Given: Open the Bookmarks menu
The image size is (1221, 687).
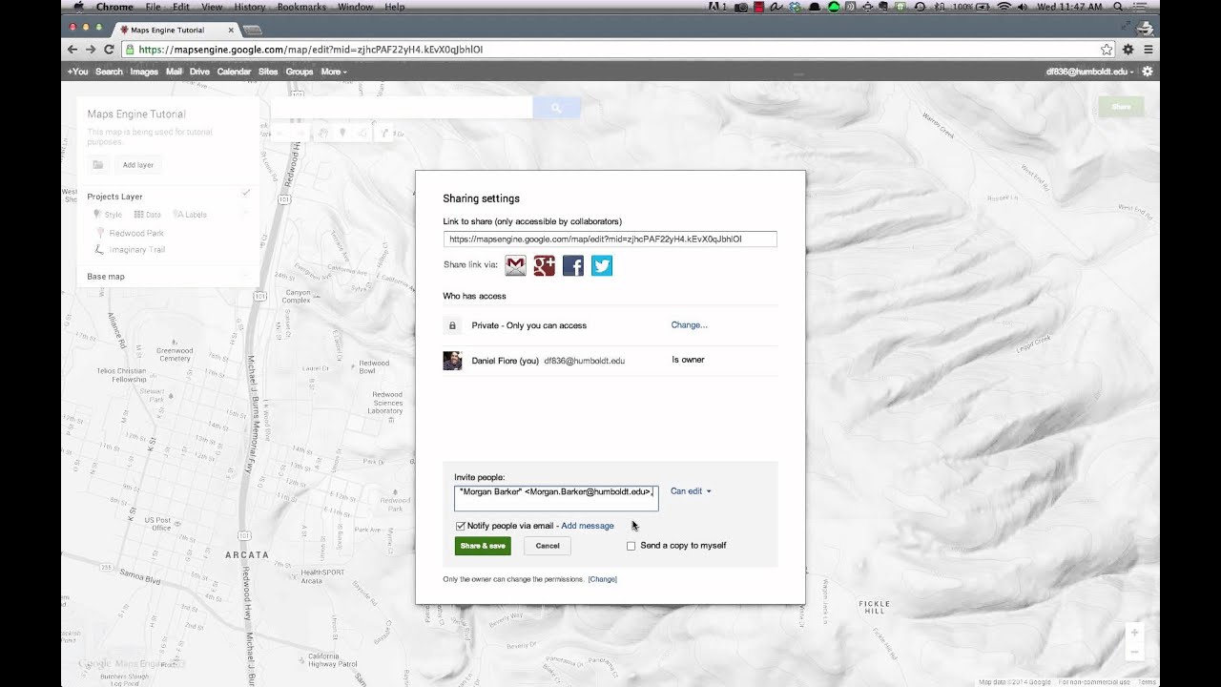Looking at the screenshot, I should (300, 7).
